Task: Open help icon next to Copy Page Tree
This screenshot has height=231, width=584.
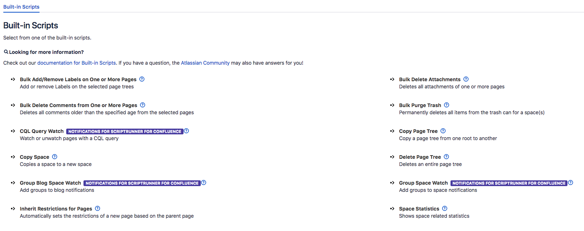Action: tap(443, 131)
